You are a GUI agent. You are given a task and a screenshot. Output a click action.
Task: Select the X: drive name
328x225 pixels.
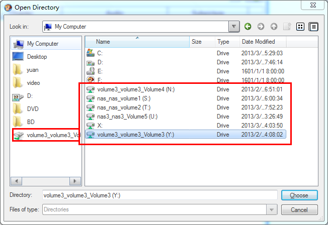tap(100, 126)
